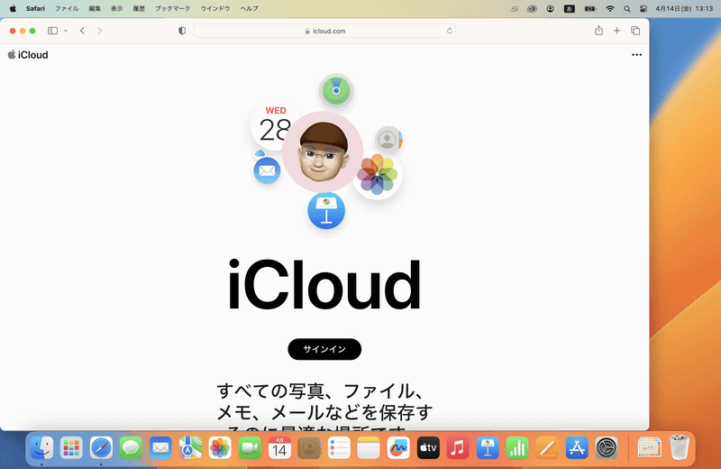Open Finder from the Dock

pyautogui.click(x=41, y=448)
